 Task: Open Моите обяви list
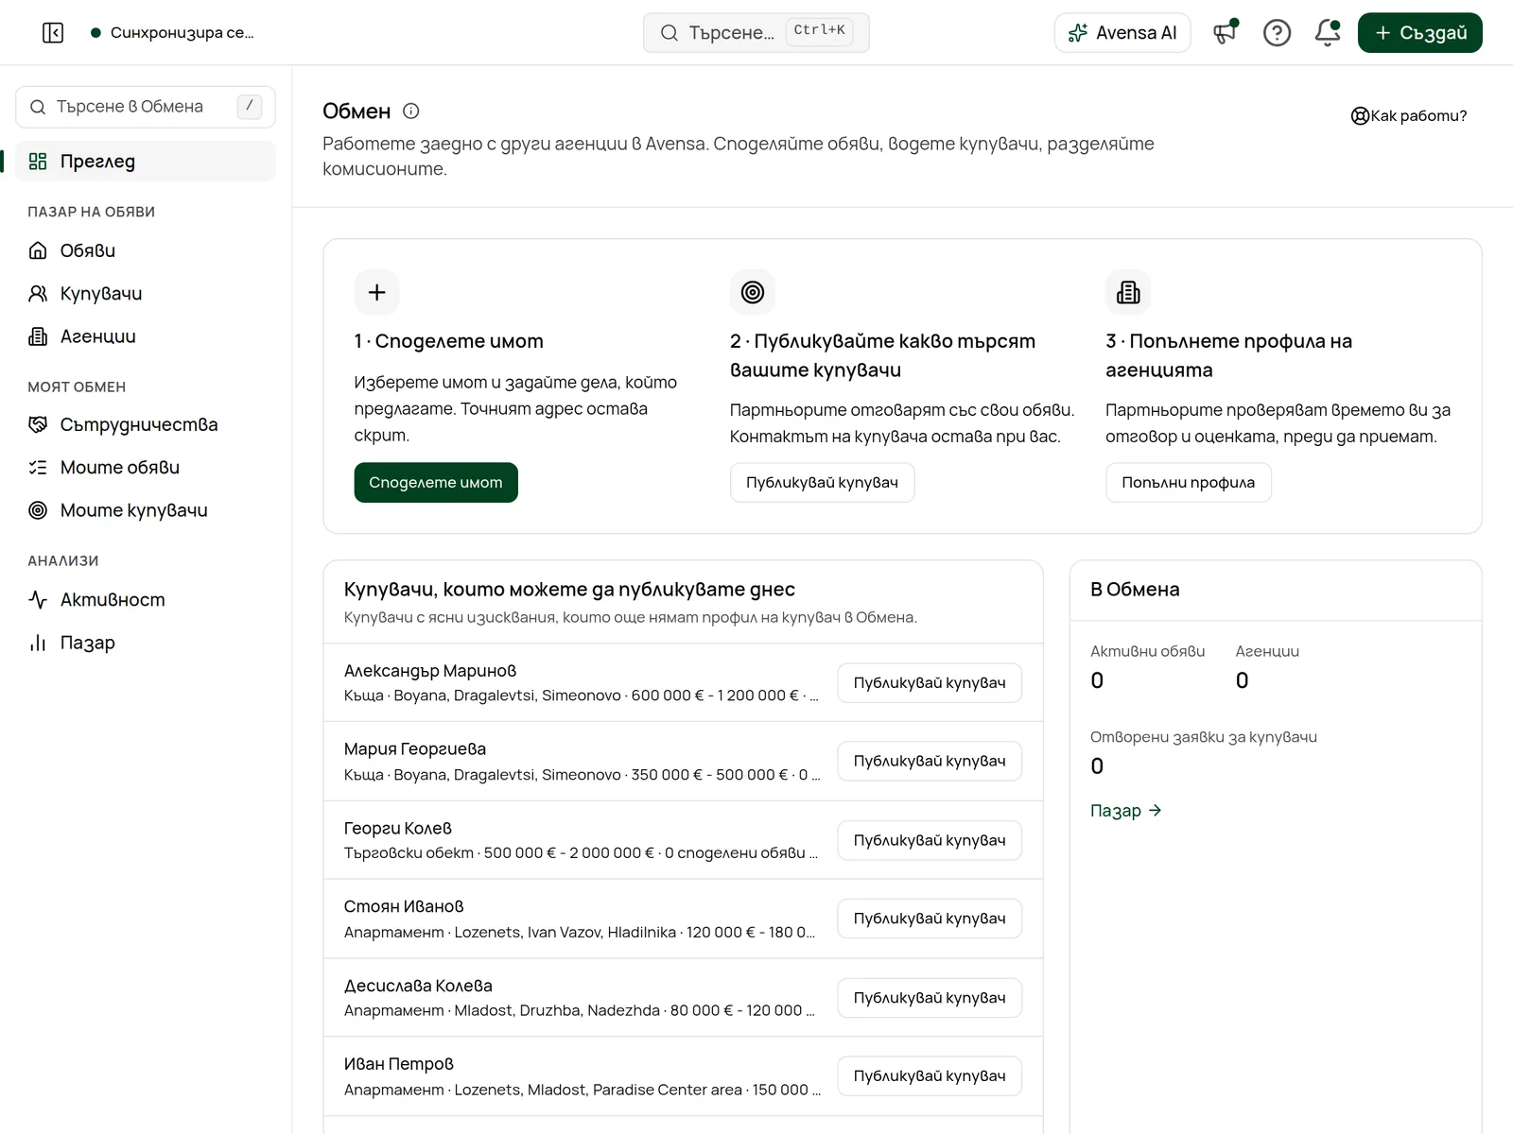tap(146, 468)
